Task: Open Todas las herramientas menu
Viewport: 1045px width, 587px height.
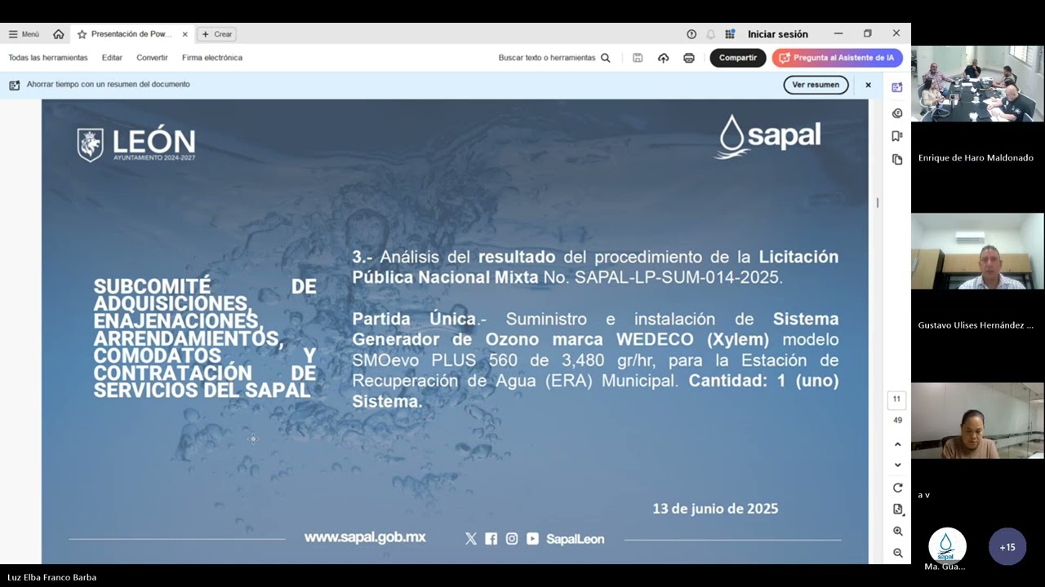Action: [48, 58]
